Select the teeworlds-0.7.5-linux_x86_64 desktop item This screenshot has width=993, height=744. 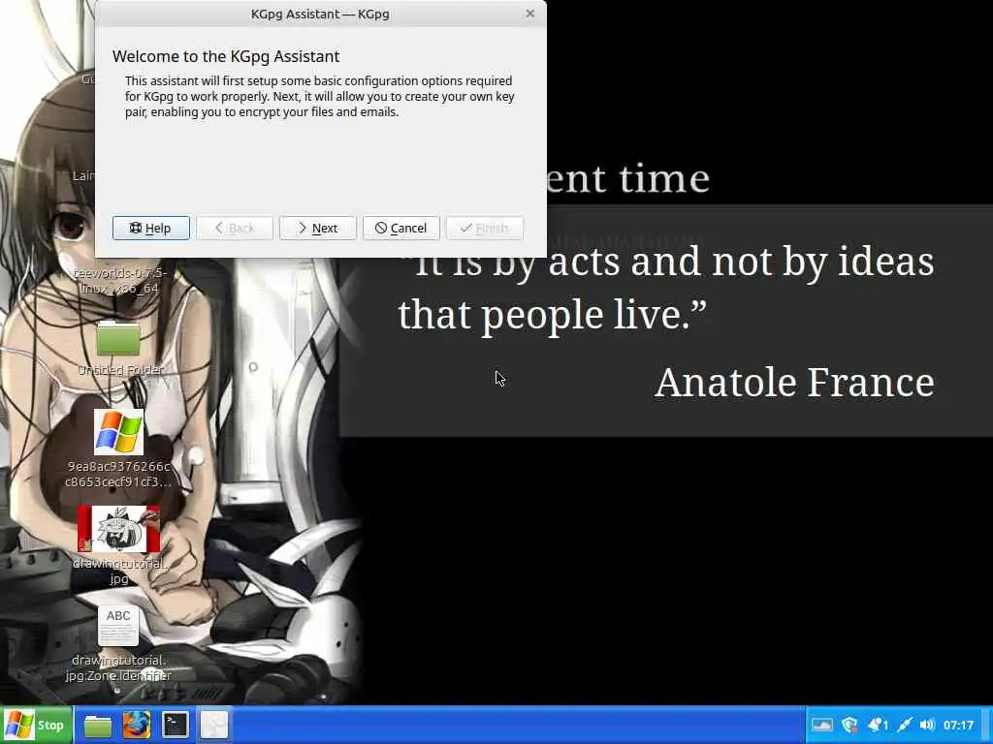tap(119, 280)
